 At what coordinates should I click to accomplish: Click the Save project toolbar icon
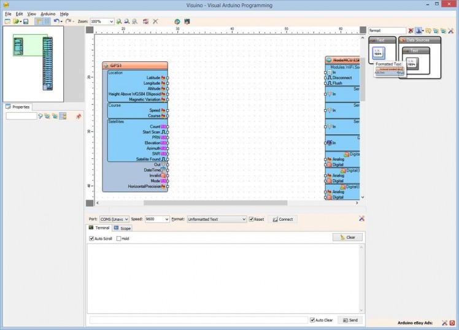point(26,21)
